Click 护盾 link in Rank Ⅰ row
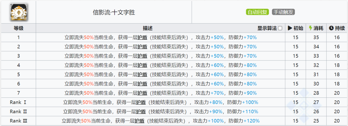Screen dimensions: 348x126 tap(141, 102)
